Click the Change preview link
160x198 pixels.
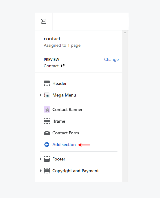tap(111, 59)
